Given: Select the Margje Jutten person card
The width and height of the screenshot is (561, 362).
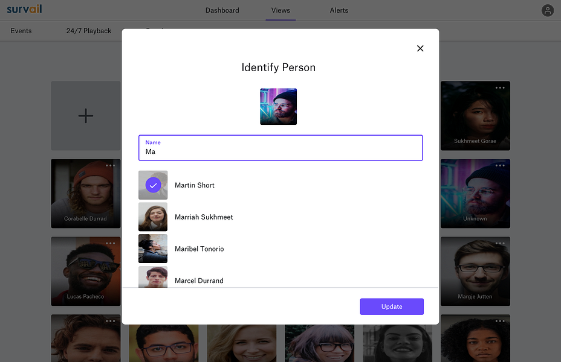Looking at the screenshot, I should [x=475, y=271].
